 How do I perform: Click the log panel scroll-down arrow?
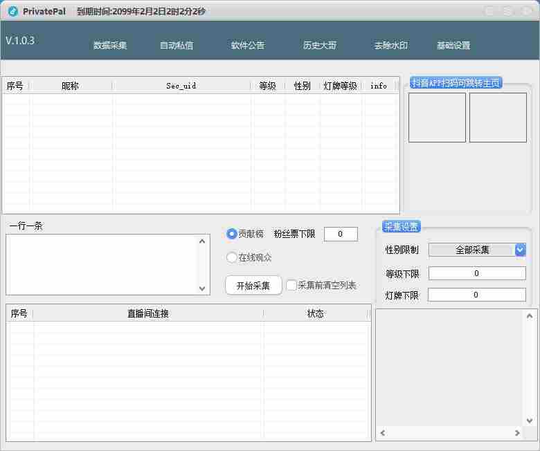530,421
